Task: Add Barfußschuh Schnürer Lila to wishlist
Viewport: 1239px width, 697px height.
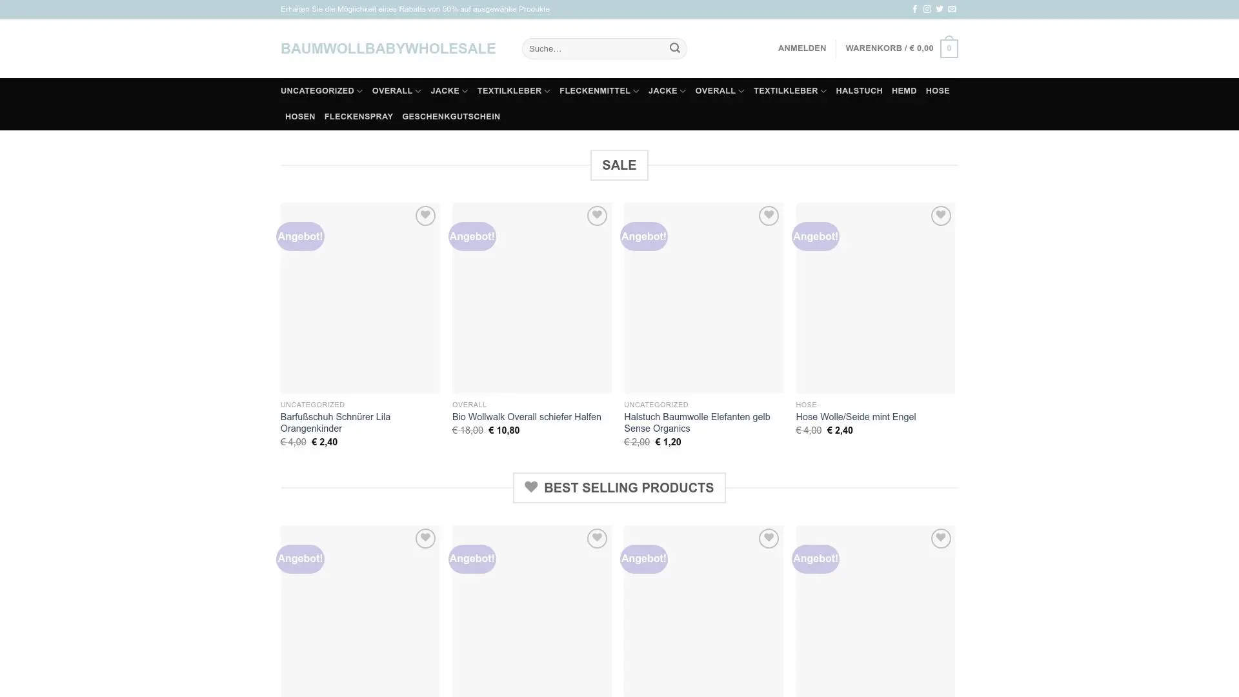Action: point(425,216)
